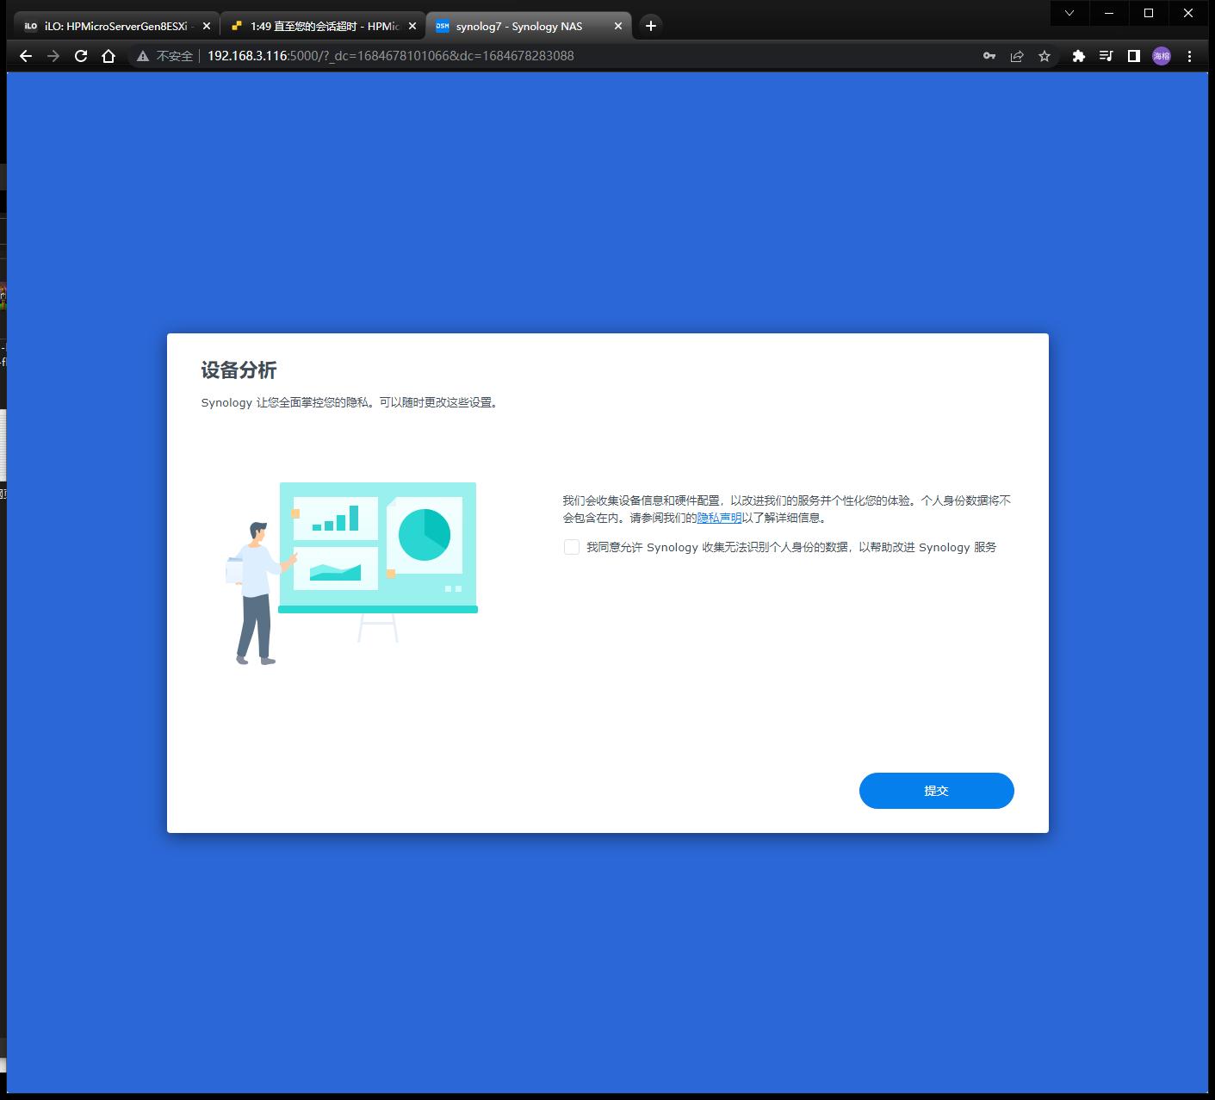This screenshot has width=1215, height=1100.
Task: Click the back navigation arrow
Action: point(25,55)
